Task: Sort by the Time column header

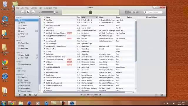Action: click(x=78, y=17)
